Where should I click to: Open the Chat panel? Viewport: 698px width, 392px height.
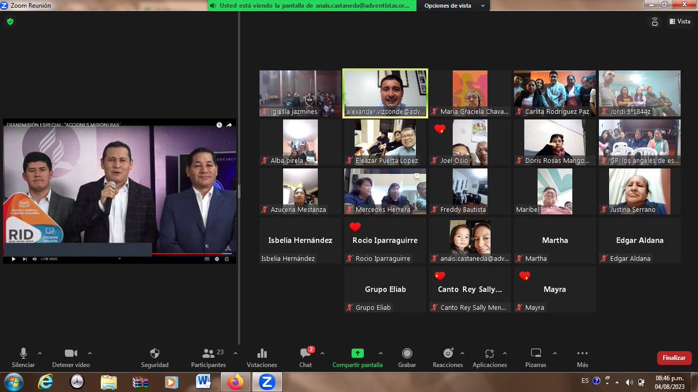305,358
